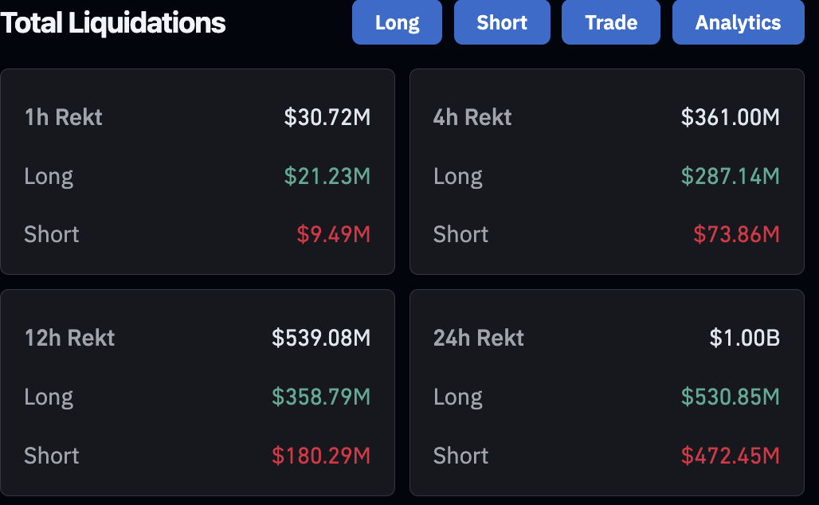Select the Trade button
The height and width of the screenshot is (505, 819).
[x=610, y=22]
